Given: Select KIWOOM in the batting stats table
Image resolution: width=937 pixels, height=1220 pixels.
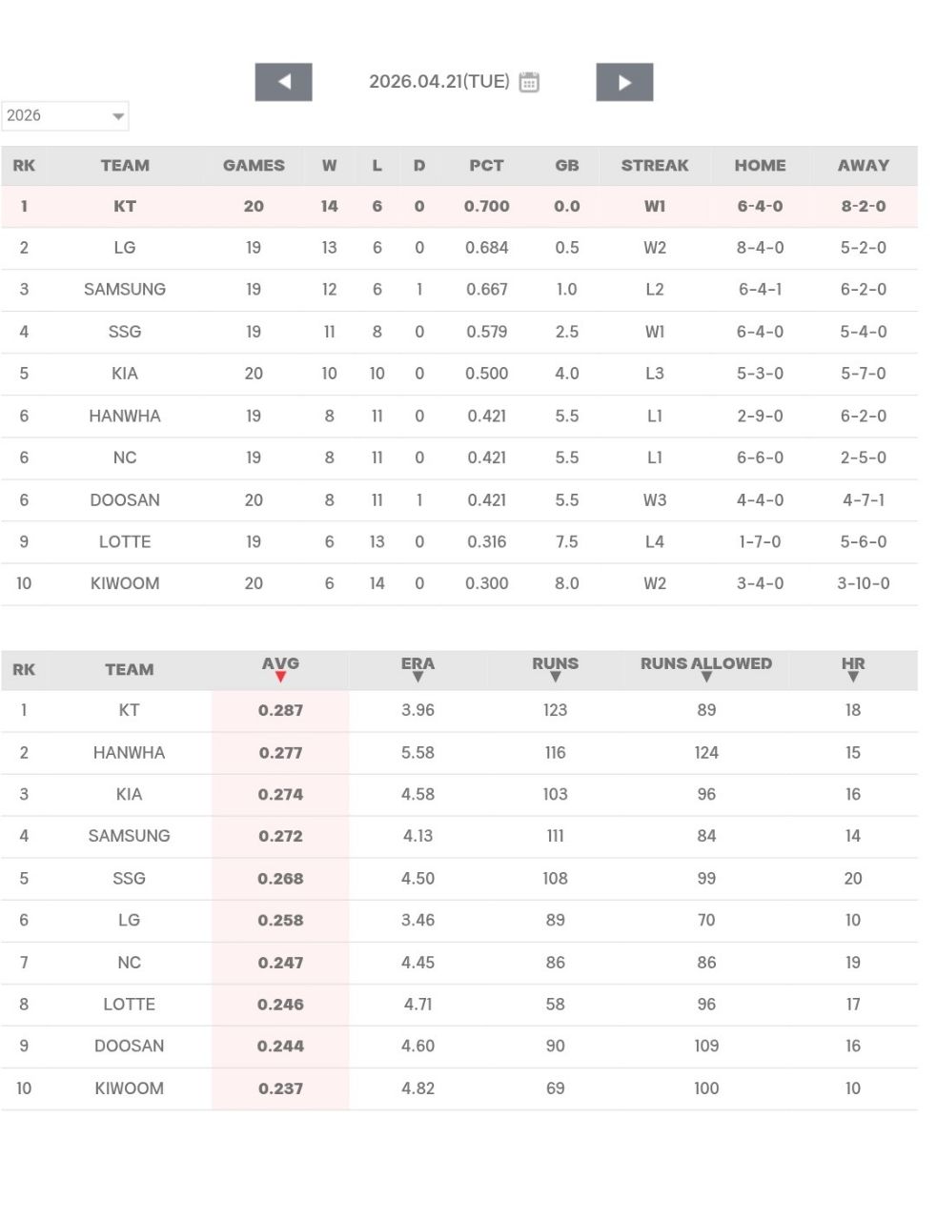Looking at the screenshot, I should coord(129,1088).
